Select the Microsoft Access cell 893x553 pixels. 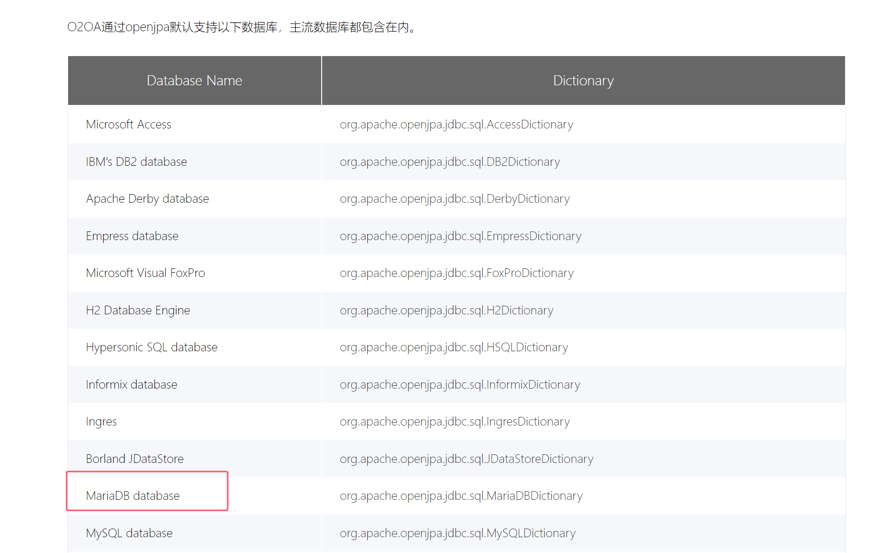tap(195, 125)
